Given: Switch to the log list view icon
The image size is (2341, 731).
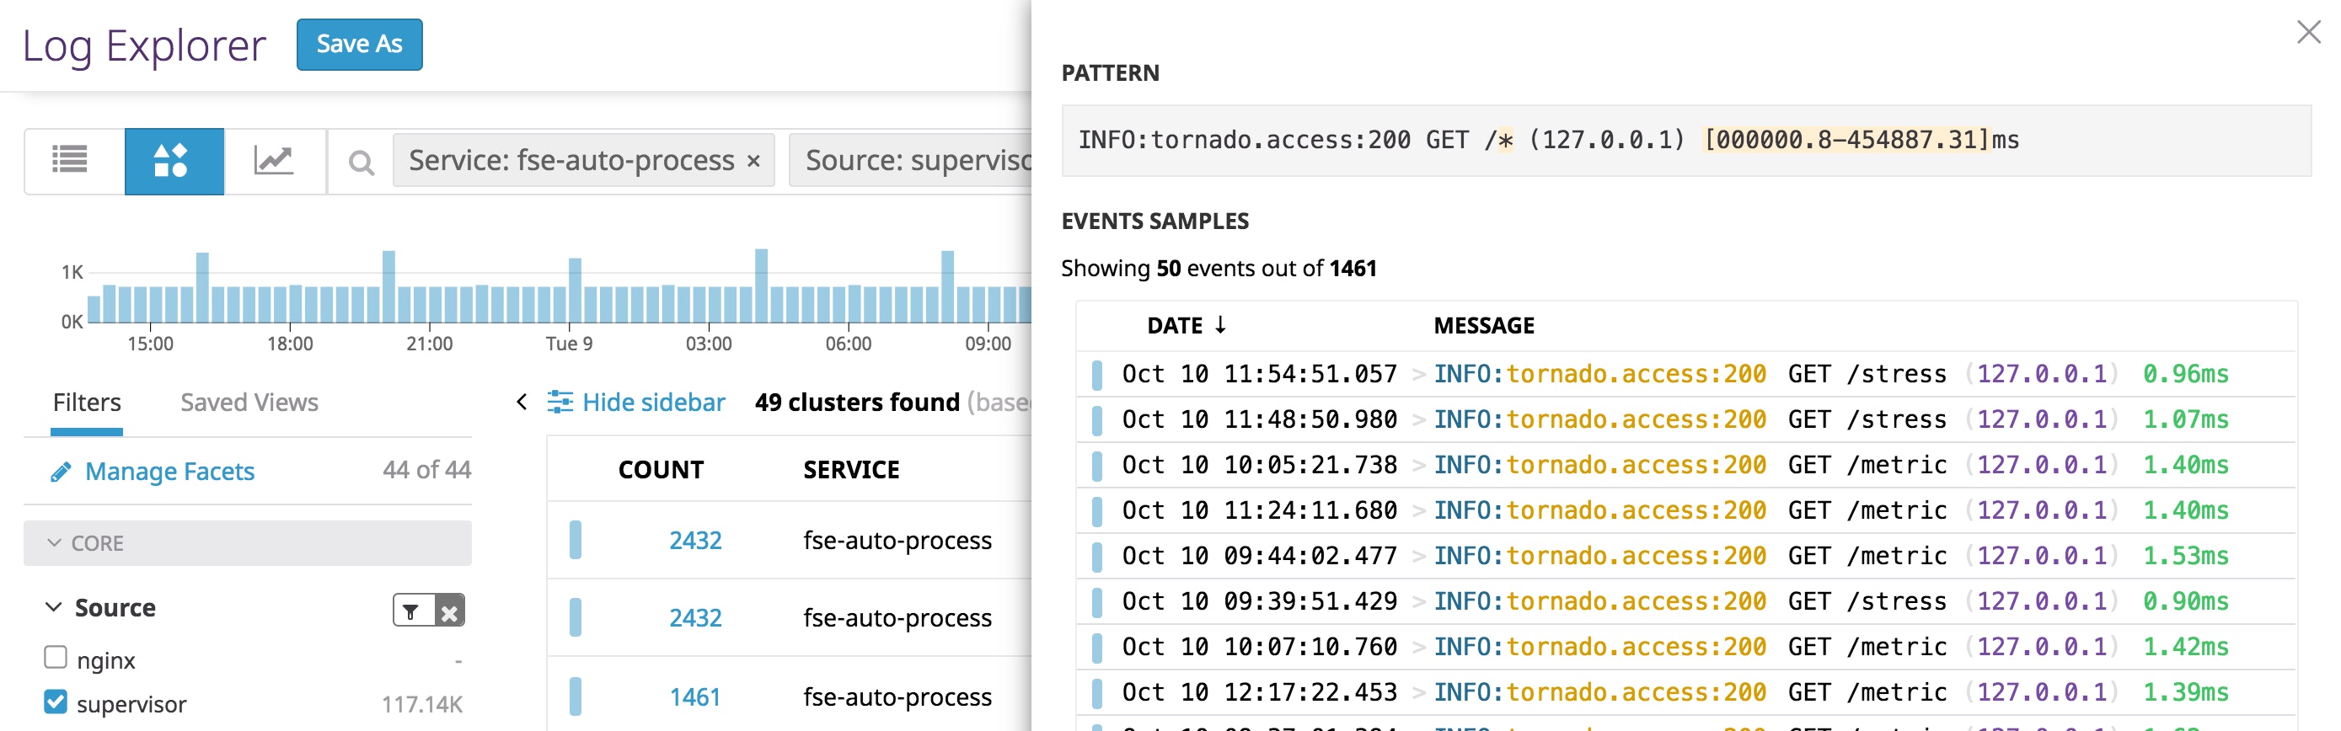Looking at the screenshot, I should coord(70,161).
